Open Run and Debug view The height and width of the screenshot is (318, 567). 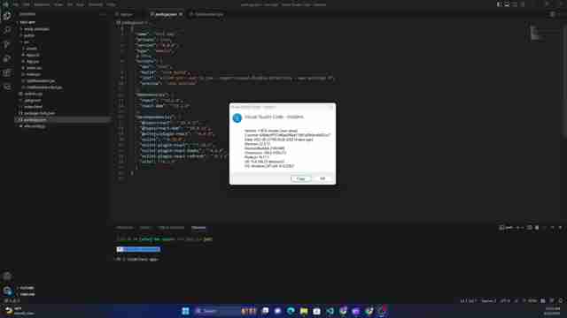coord(7,58)
